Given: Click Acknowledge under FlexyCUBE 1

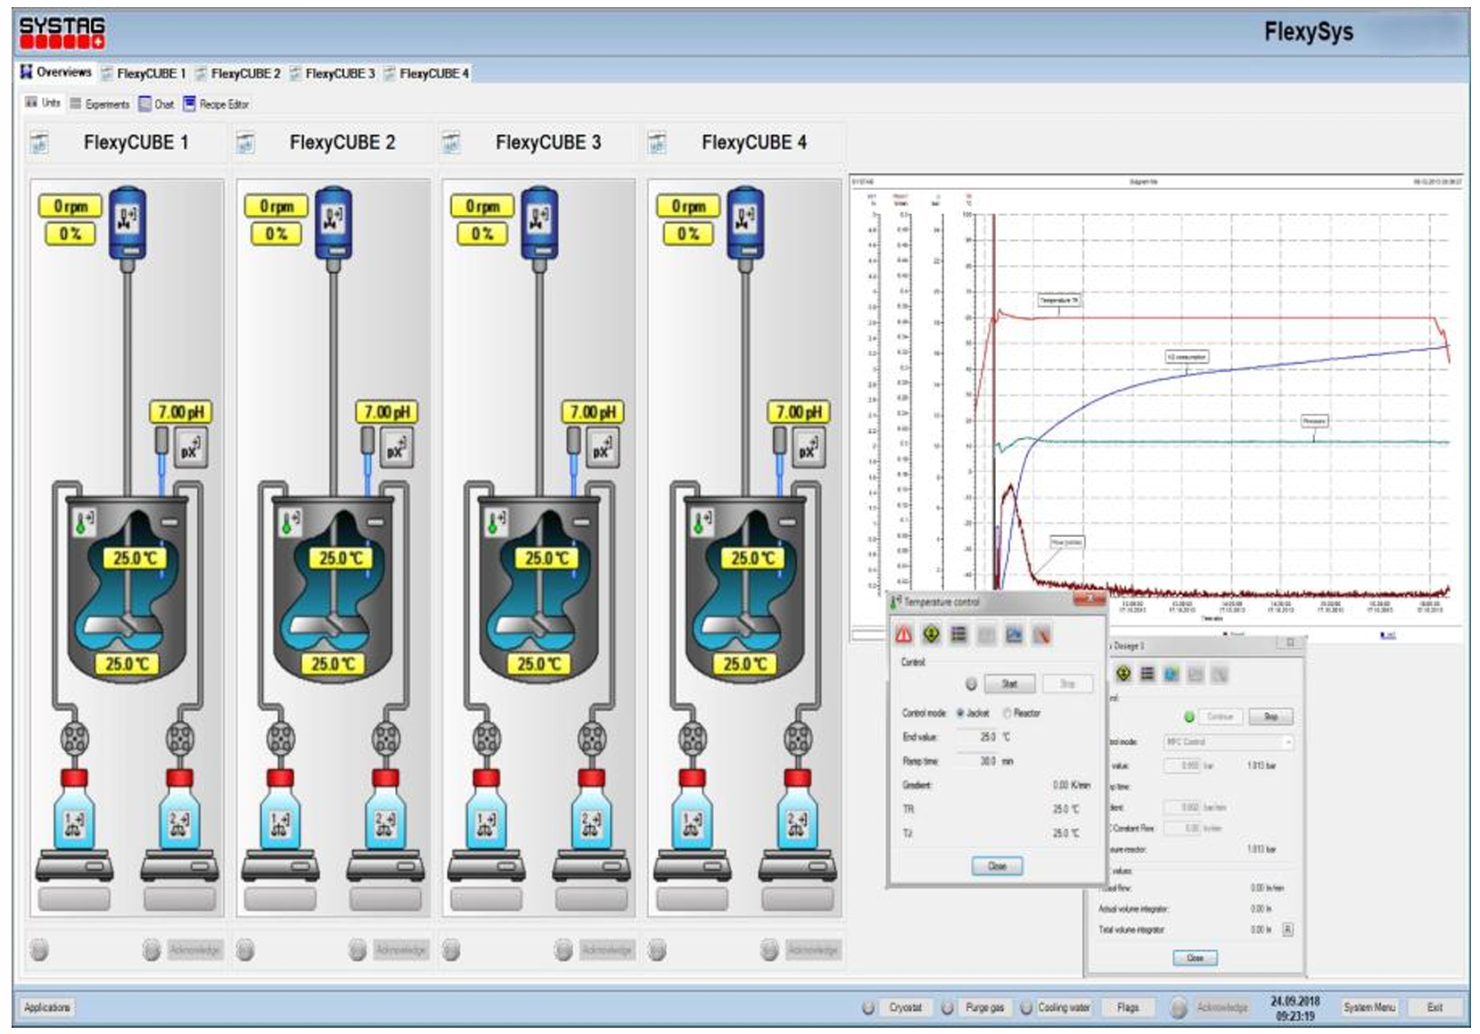Looking at the screenshot, I should [x=194, y=950].
